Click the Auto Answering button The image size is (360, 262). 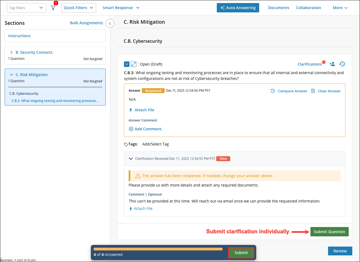coord(238,8)
